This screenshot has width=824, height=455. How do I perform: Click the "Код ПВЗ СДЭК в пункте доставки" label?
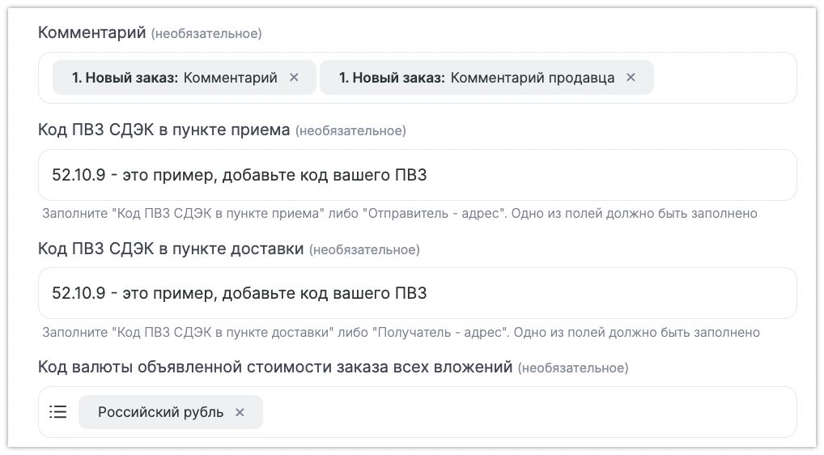click(x=171, y=249)
